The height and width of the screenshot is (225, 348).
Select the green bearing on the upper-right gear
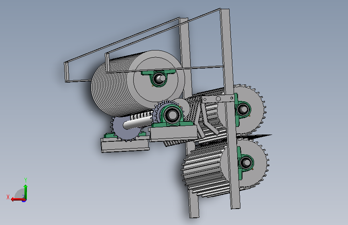point(242,109)
